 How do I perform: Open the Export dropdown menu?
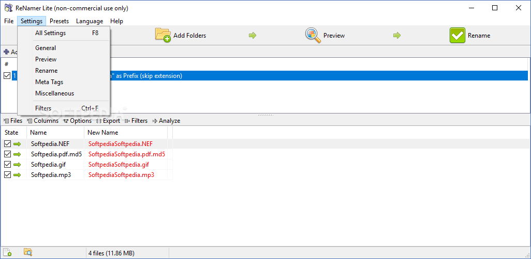(x=108, y=121)
